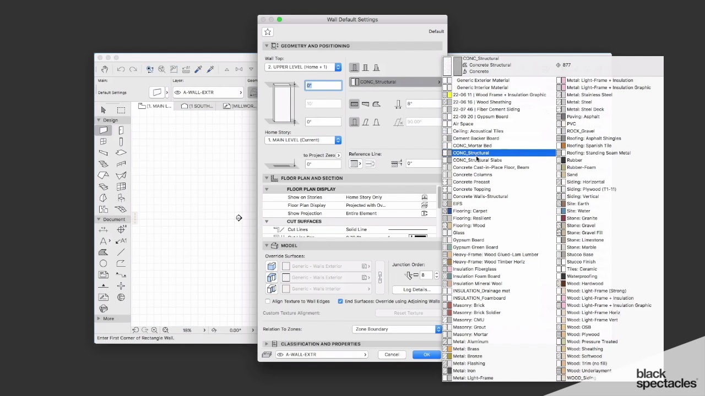Collapse the Model section
The height and width of the screenshot is (396, 705).
tap(267, 245)
